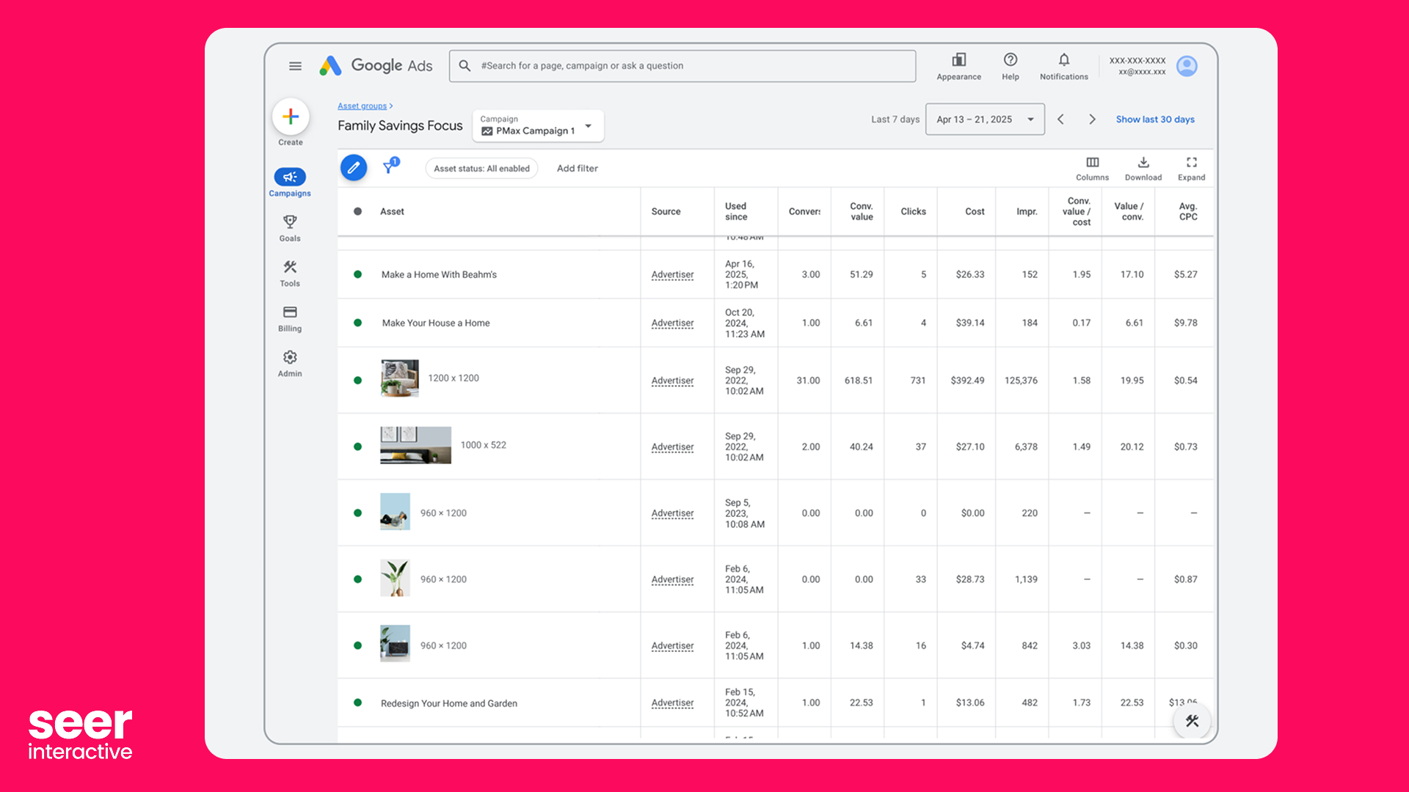The width and height of the screenshot is (1409, 792).
Task: Open Columns settings icon
Action: (1092, 163)
